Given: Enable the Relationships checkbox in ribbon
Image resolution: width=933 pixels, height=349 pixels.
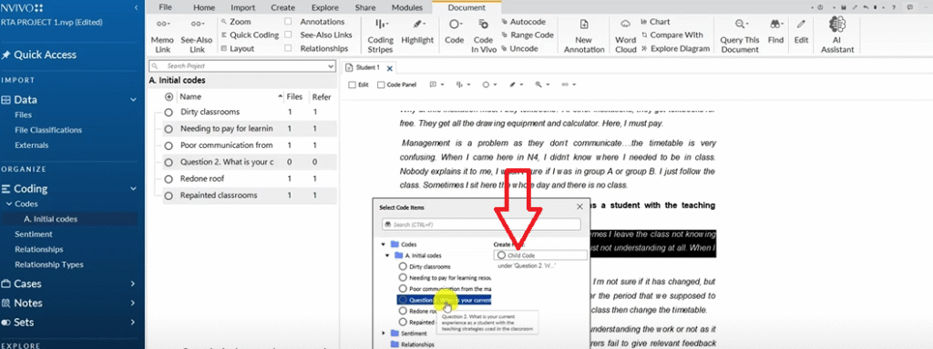Looking at the screenshot, I should click(288, 49).
